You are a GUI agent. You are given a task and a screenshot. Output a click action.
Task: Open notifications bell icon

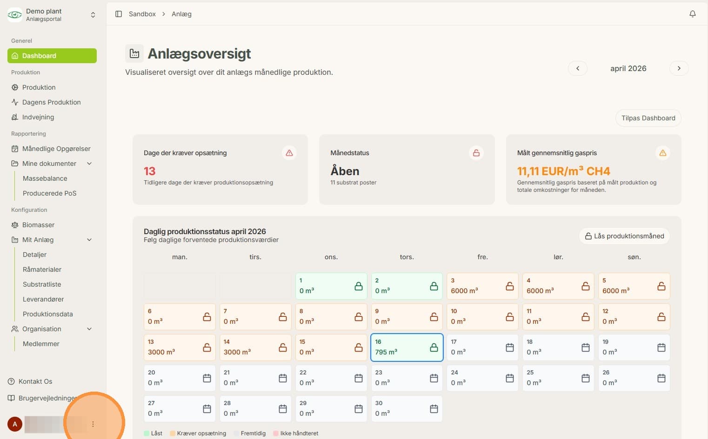[x=692, y=14]
